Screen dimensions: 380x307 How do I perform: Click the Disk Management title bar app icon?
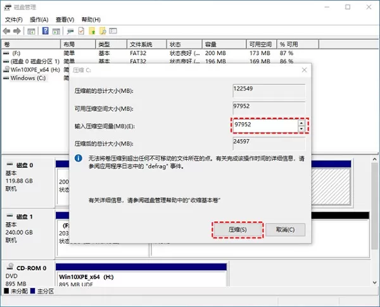click(x=8, y=8)
